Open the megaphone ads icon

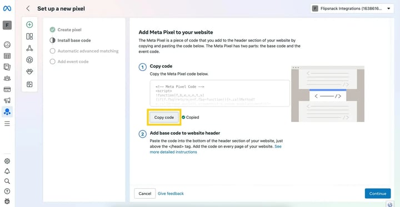pos(7,100)
